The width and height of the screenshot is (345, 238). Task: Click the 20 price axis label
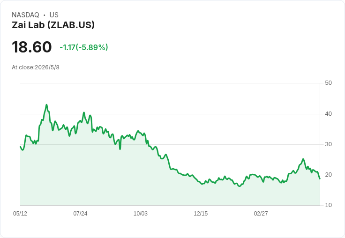328,175
